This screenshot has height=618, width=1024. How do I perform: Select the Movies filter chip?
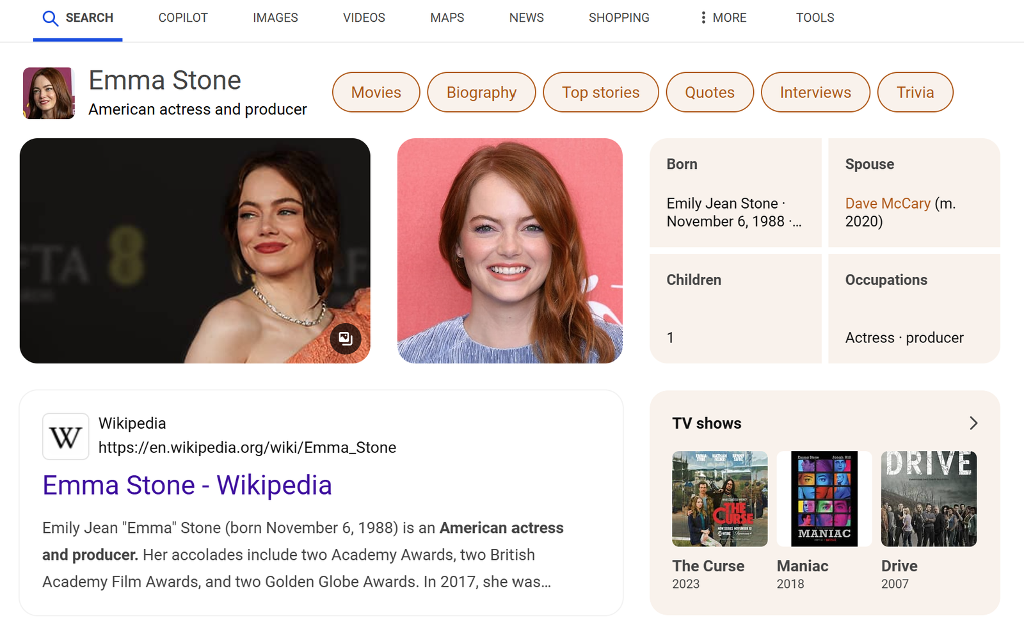(x=376, y=93)
